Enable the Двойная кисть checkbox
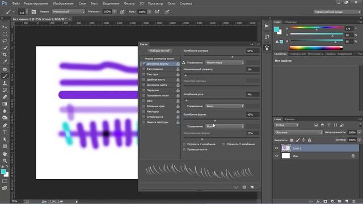Screen dimensions: 363x204 143,79
